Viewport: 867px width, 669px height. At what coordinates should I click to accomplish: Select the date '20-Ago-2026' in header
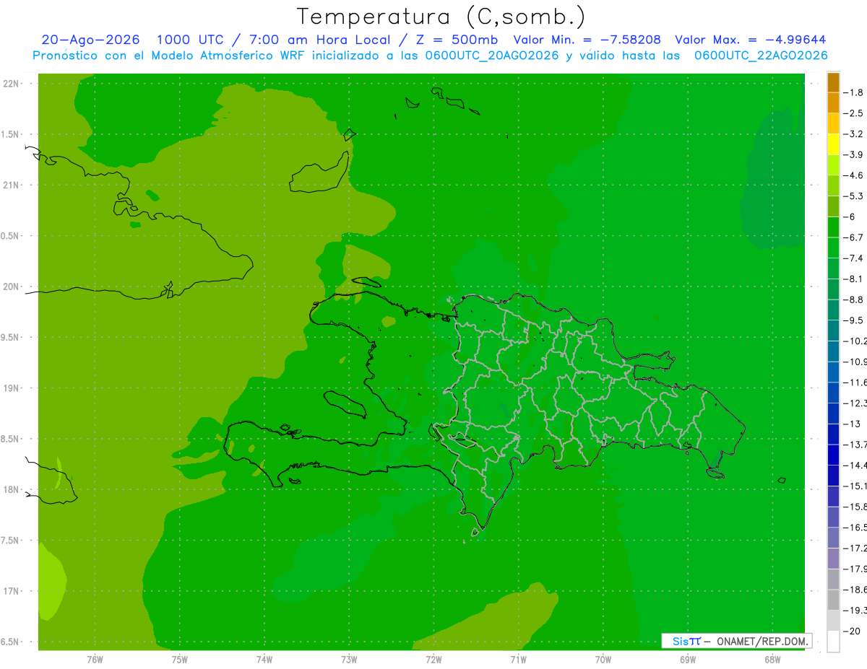coord(91,40)
